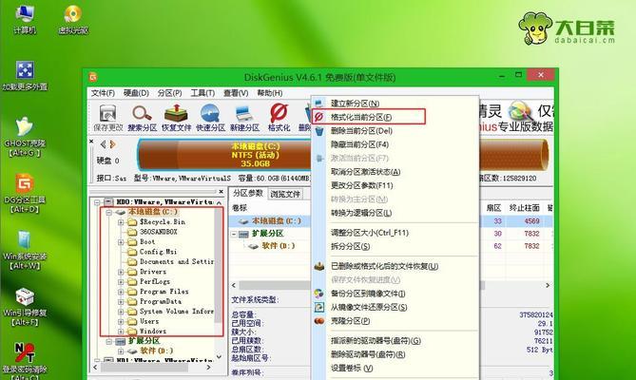This screenshot has width=636, height=380.
Task: Expand $Recycle.Bin folder node
Action: click(121, 222)
